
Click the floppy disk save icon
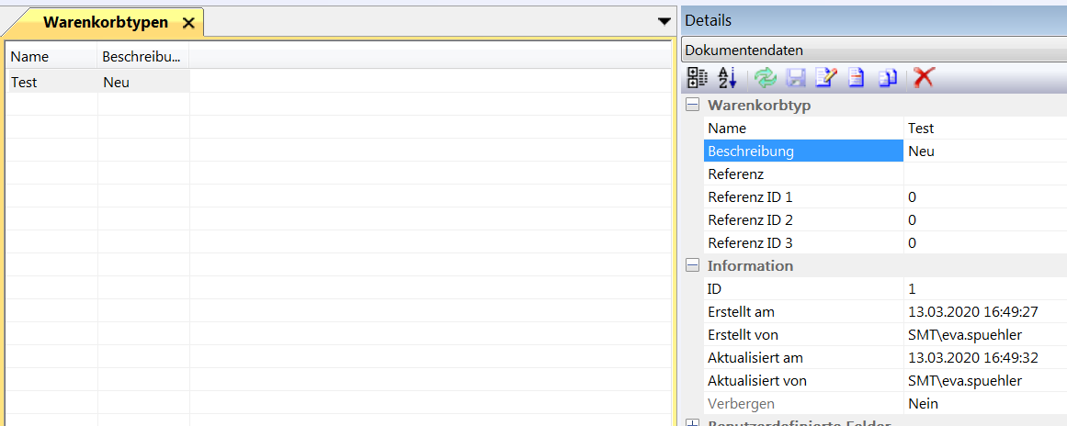[x=796, y=78]
